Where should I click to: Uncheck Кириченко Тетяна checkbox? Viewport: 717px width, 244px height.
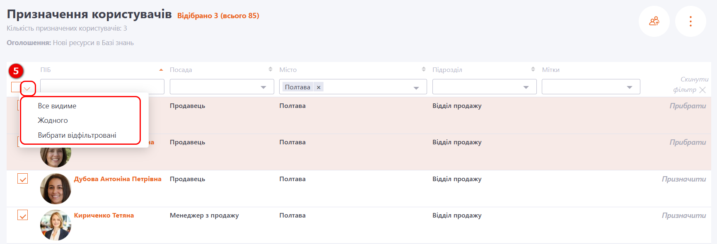(x=22, y=215)
